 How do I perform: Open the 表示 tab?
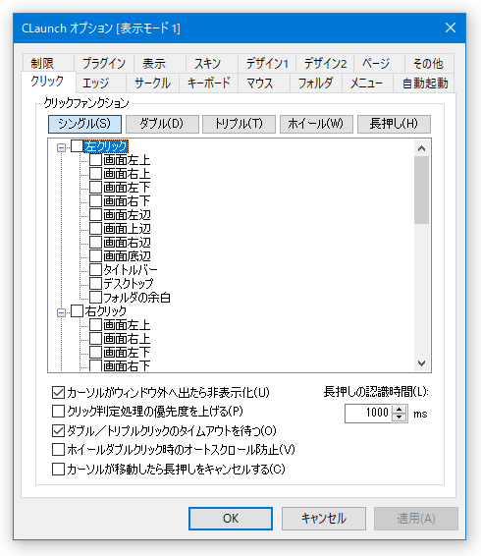160,64
